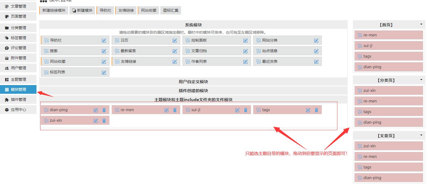Viewport: 428px width, 184px height.
Task: Open 应用中心 in the sidebar
Action: click(18, 110)
